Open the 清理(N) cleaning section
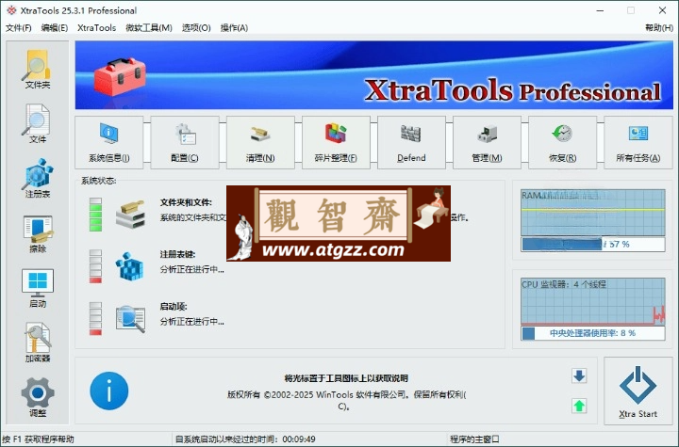 point(260,143)
